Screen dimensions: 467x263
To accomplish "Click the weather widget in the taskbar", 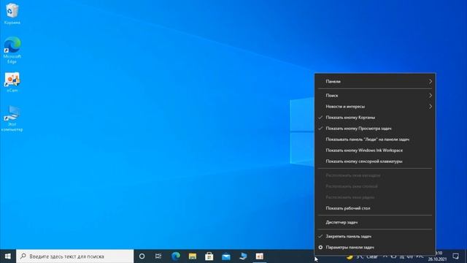I will click(362, 256).
